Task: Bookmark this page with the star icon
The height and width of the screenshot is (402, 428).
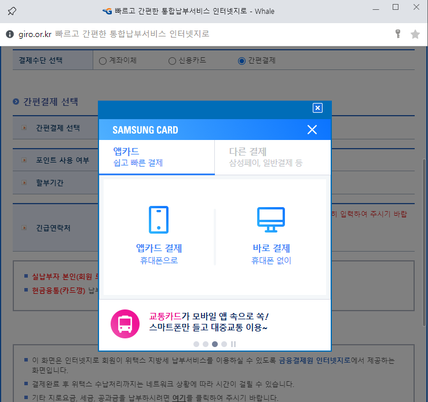Action: [415, 34]
